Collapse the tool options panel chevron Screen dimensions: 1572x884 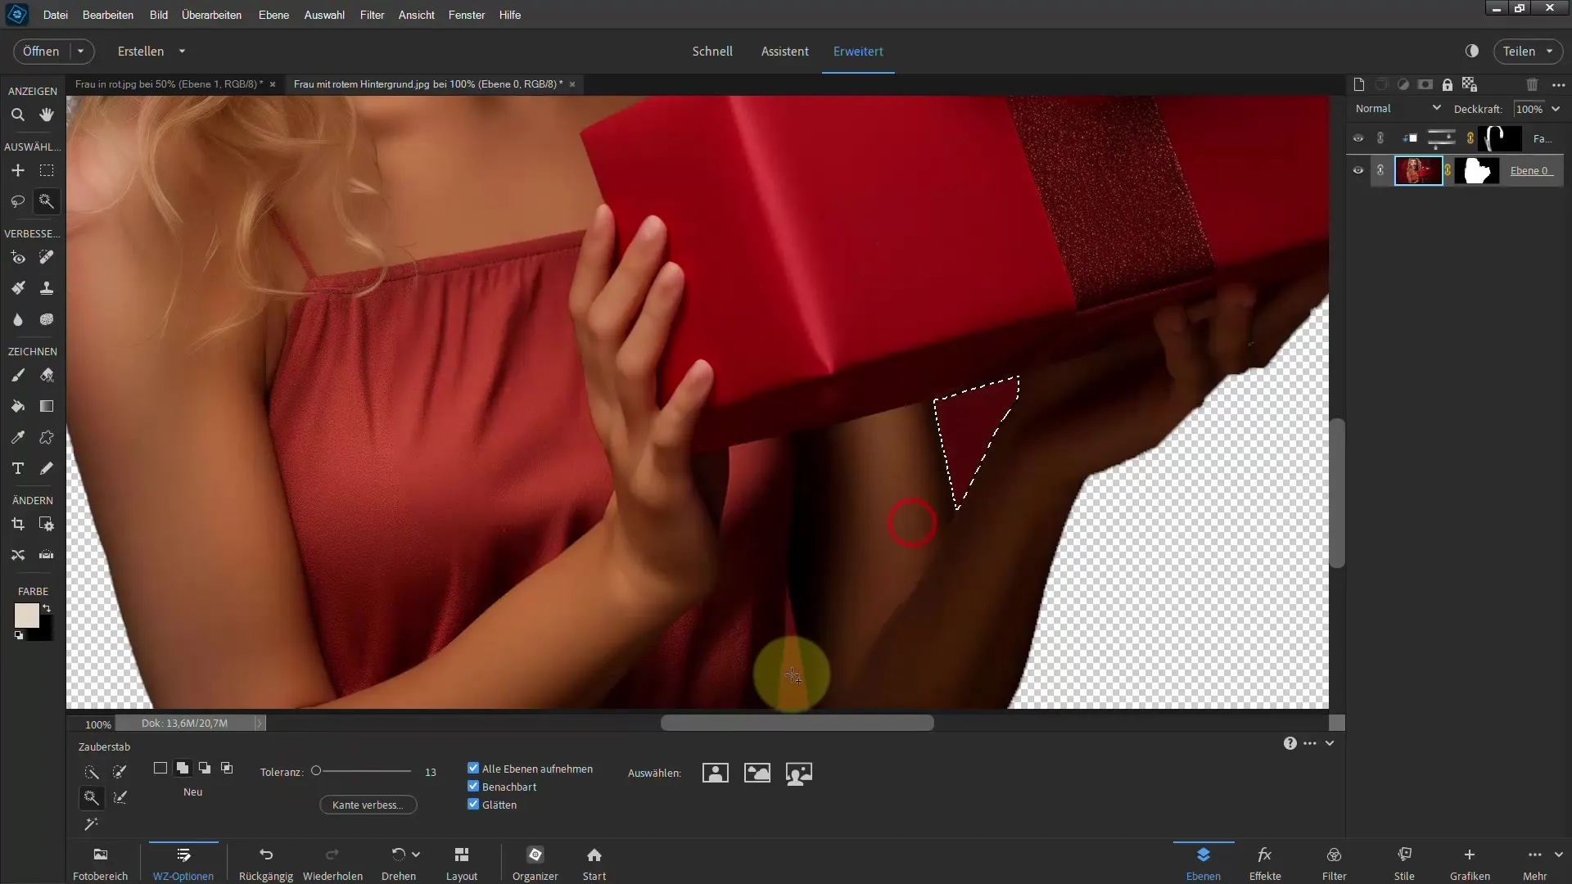pyautogui.click(x=1330, y=743)
